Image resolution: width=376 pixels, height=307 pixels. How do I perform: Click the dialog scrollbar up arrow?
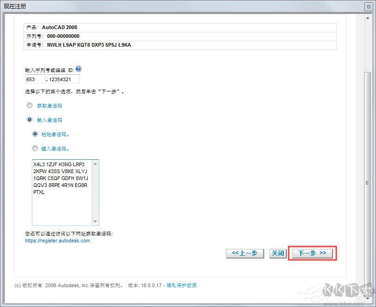tap(368, 18)
